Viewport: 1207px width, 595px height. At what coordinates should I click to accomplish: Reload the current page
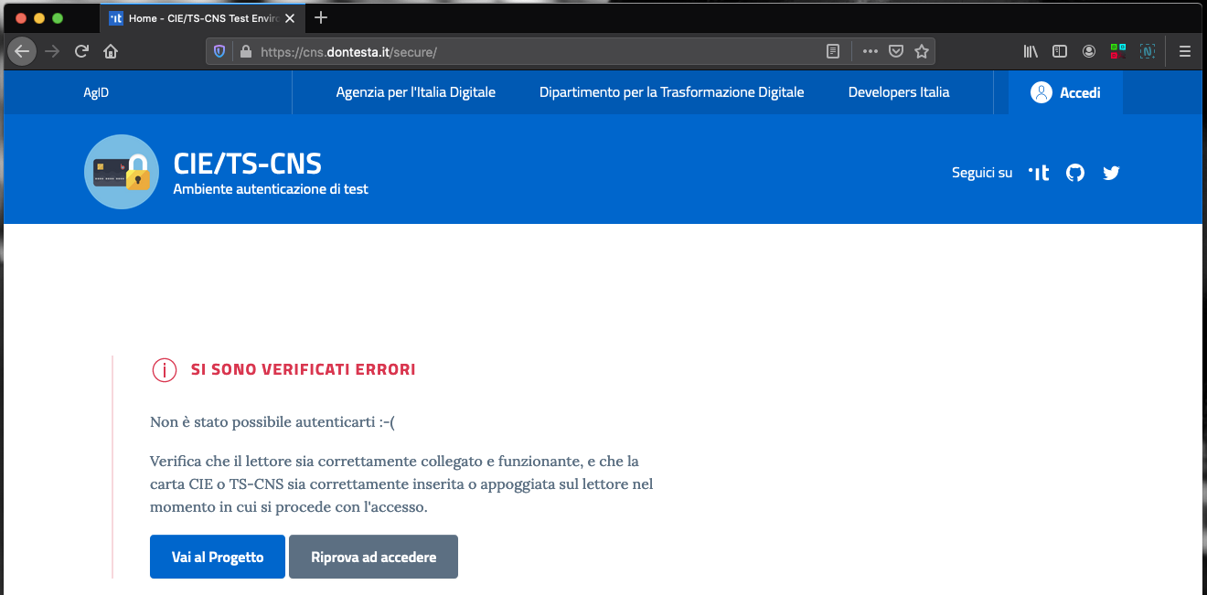point(80,51)
